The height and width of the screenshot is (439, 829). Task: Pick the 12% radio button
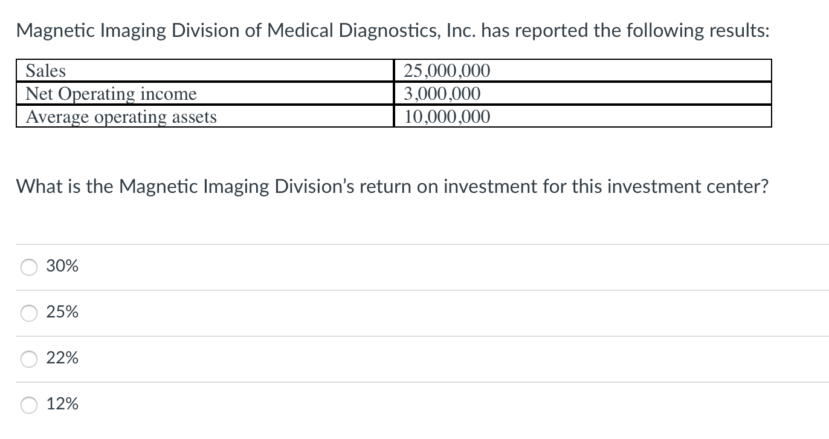click(30, 405)
